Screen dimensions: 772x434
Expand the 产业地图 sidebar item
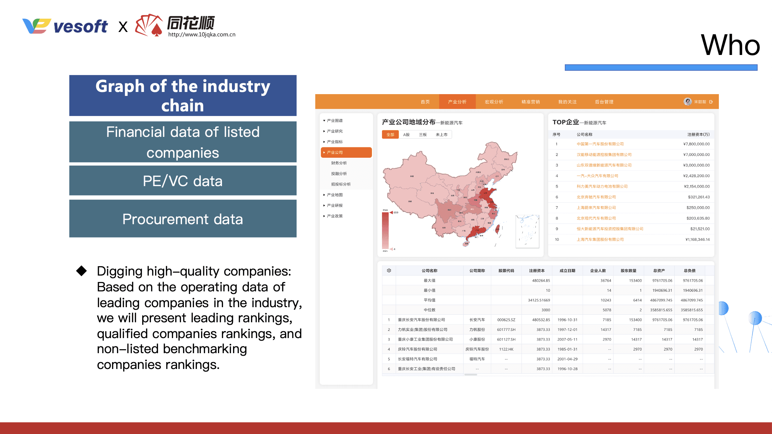point(334,195)
